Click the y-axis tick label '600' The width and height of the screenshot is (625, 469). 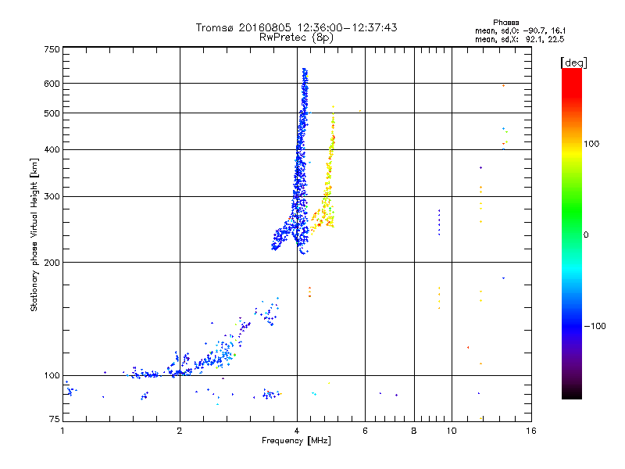(x=52, y=84)
